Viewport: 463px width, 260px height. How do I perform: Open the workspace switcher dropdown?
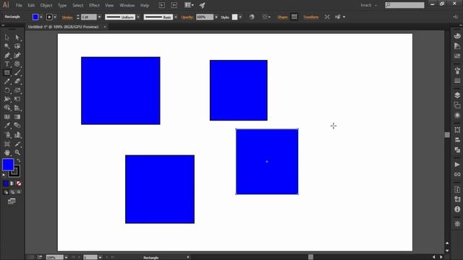coord(368,5)
